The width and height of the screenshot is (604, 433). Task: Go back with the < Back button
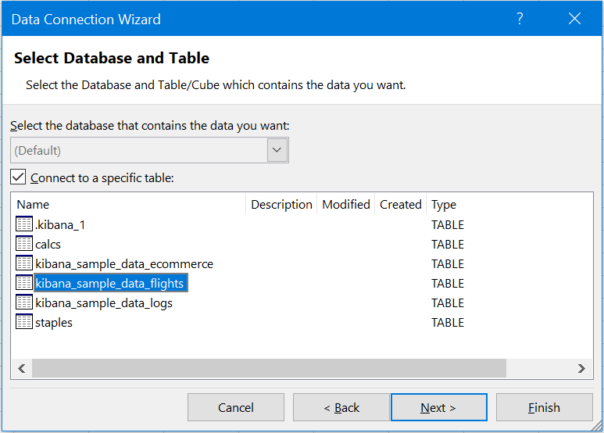pyautogui.click(x=341, y=407)
